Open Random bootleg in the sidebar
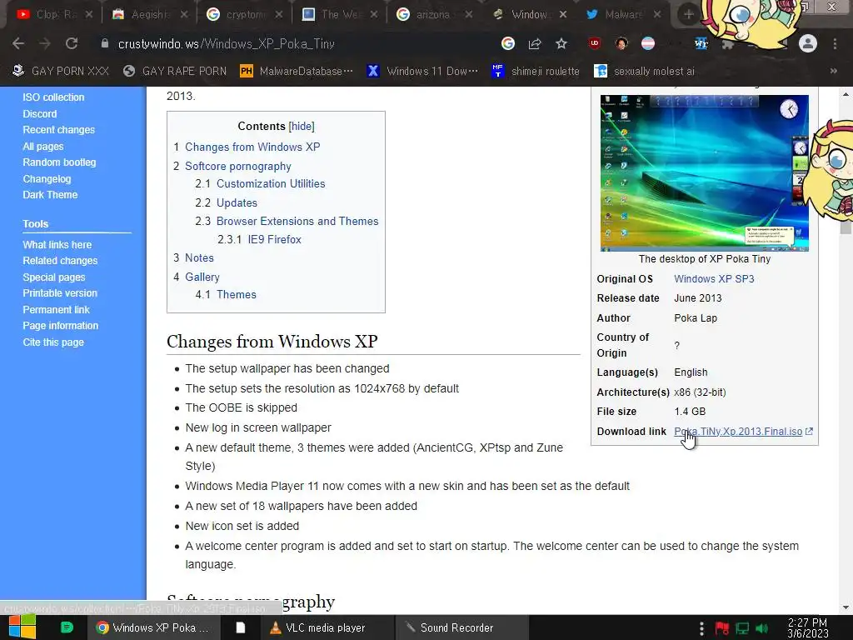Viewport: 853px width, 640px height. [59, 162]
